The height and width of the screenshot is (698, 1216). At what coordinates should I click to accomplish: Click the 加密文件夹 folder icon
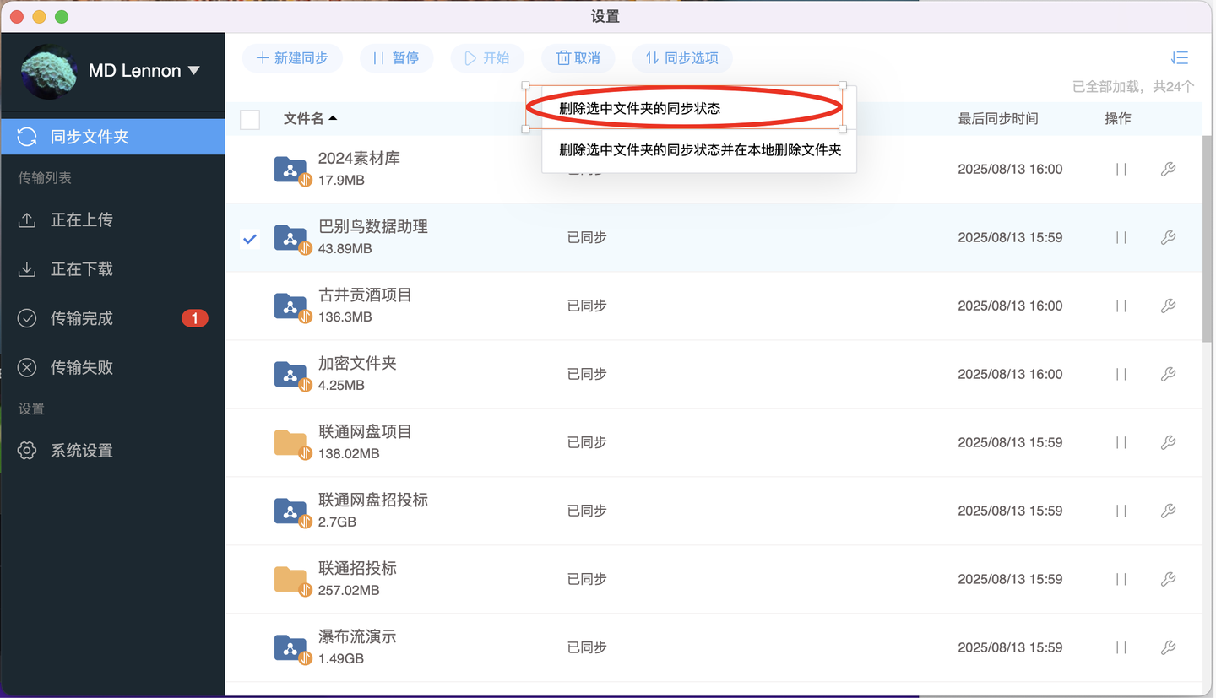[x=291, y=375]
